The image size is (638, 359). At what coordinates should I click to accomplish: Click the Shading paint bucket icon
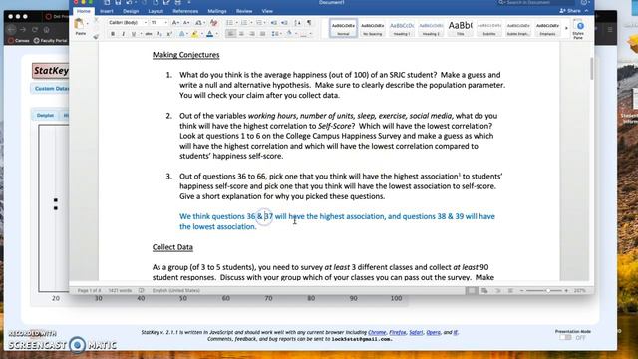point(290,34)
